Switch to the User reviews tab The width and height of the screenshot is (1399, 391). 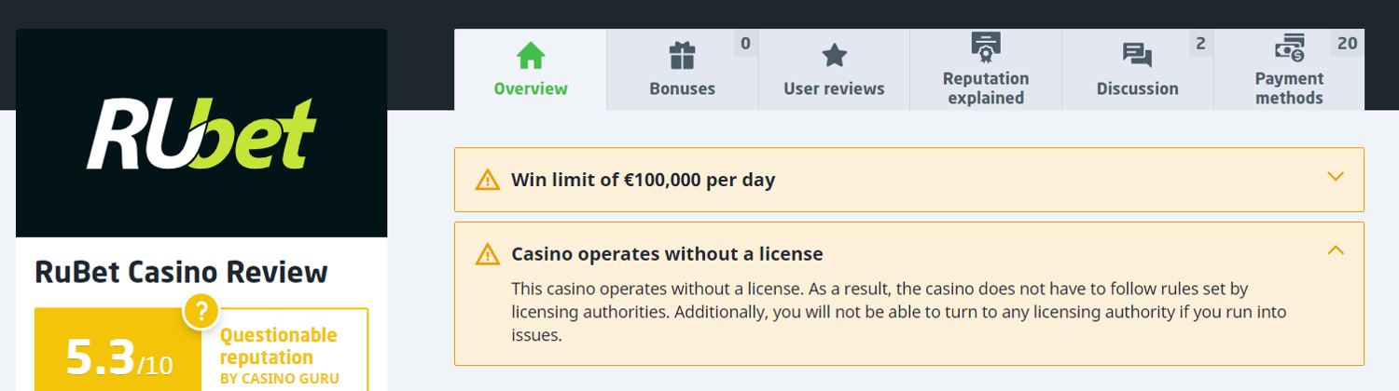click(x=834, y=89)
